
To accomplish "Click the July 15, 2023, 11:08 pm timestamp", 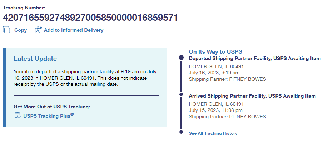I will [x=215, y=110].
